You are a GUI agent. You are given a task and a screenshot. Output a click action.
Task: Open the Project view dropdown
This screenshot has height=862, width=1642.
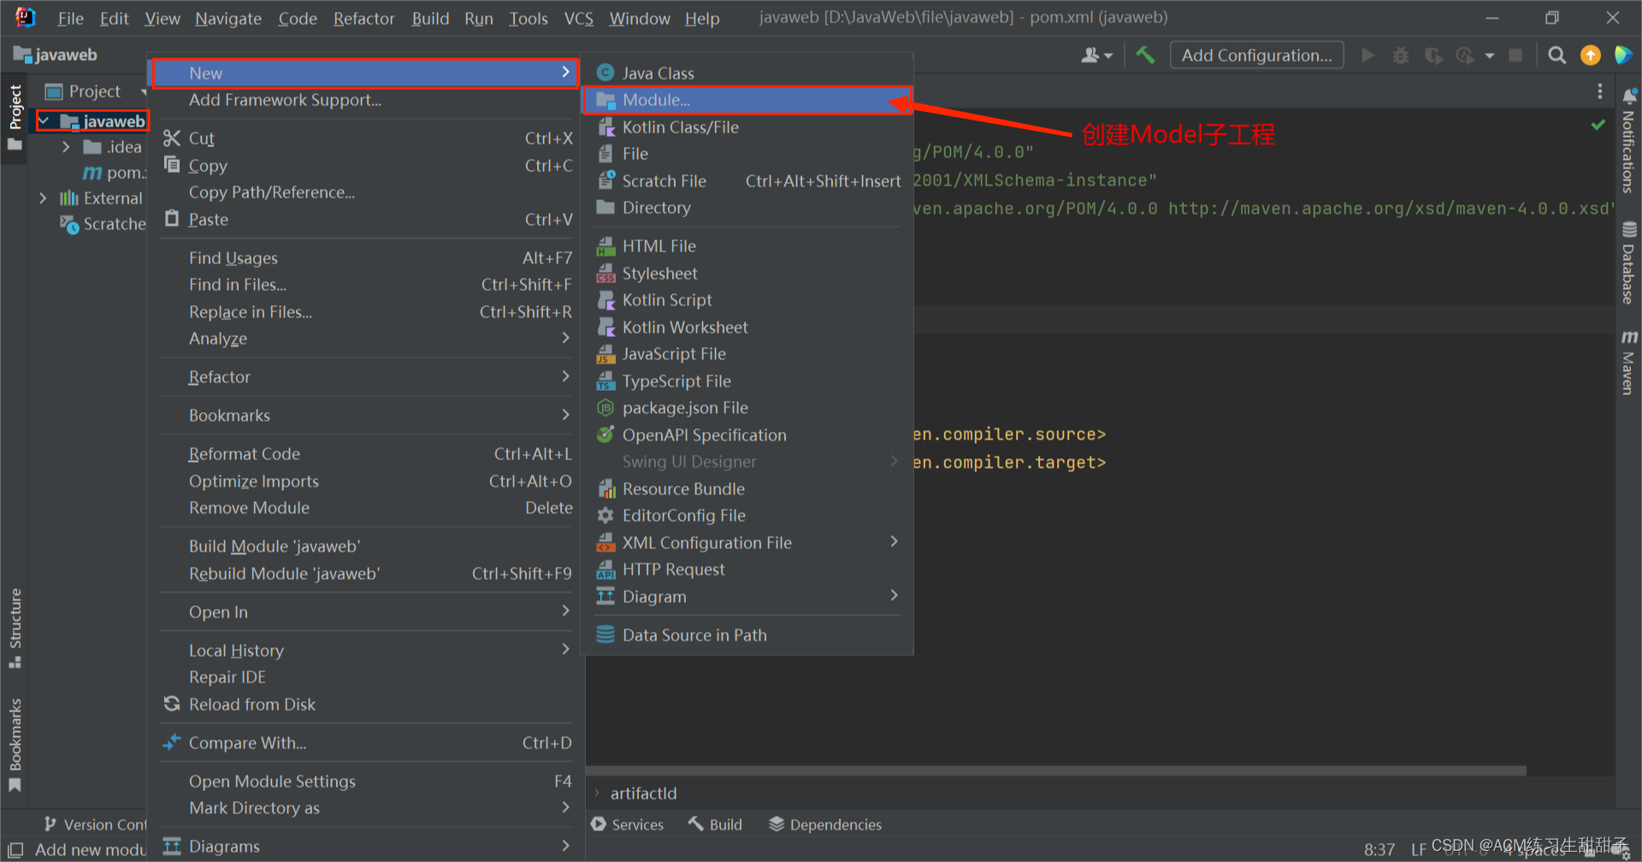[97, 92]
